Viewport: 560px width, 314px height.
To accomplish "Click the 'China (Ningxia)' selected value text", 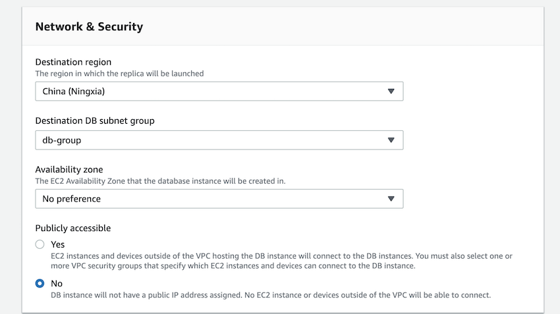I will (74, 92).
